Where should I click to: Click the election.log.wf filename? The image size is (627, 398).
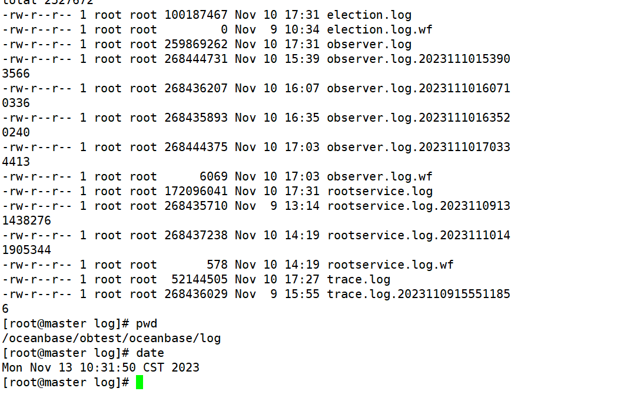(380, 29)
